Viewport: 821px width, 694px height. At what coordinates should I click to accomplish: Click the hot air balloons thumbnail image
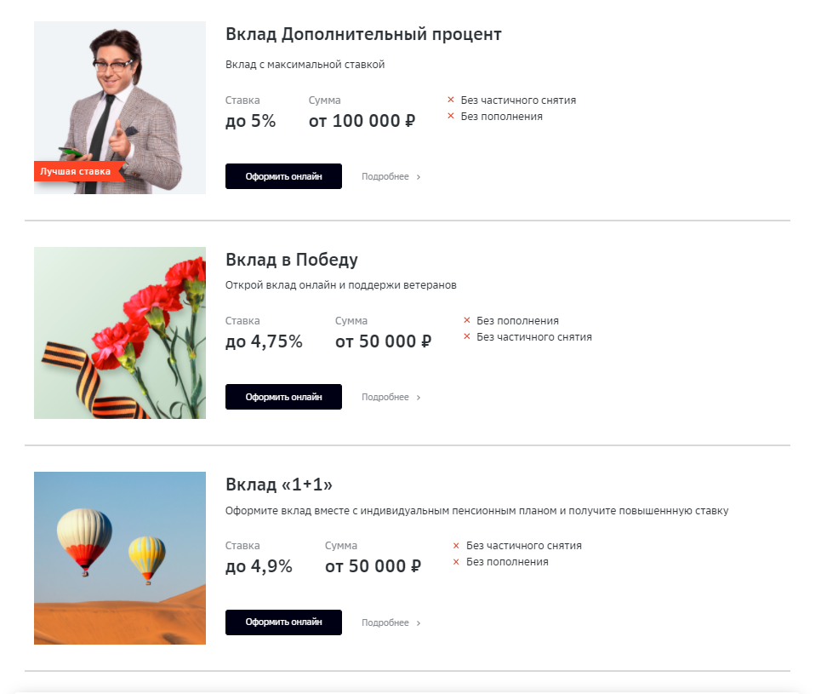pyautogui.click(x=120, y=558)
